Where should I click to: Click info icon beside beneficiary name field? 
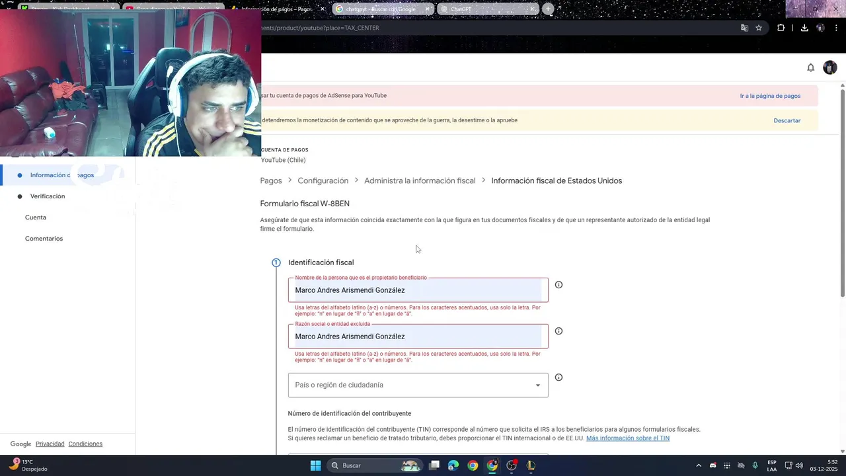(558, 285)
